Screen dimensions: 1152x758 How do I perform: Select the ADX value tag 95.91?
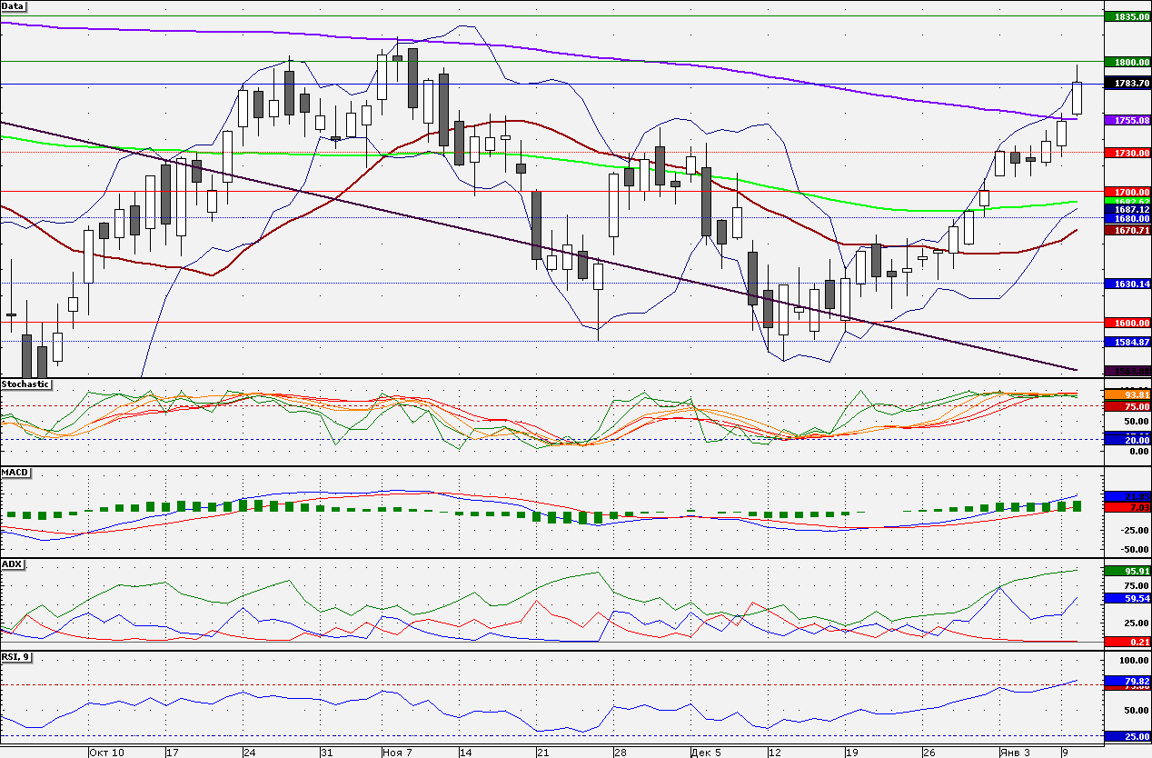click(1127, 571)
